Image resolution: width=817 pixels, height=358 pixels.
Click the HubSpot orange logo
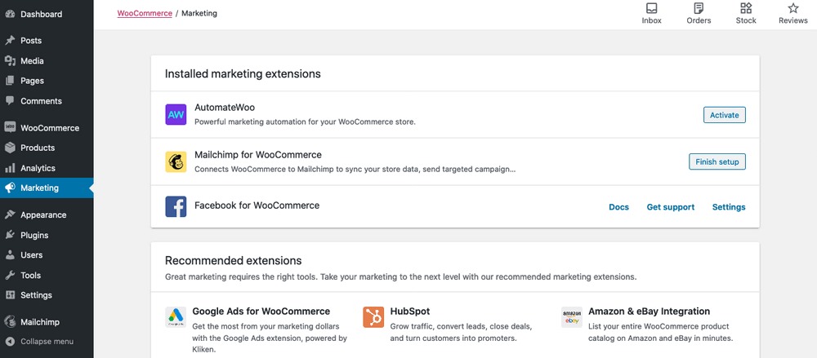click(373, 317)
